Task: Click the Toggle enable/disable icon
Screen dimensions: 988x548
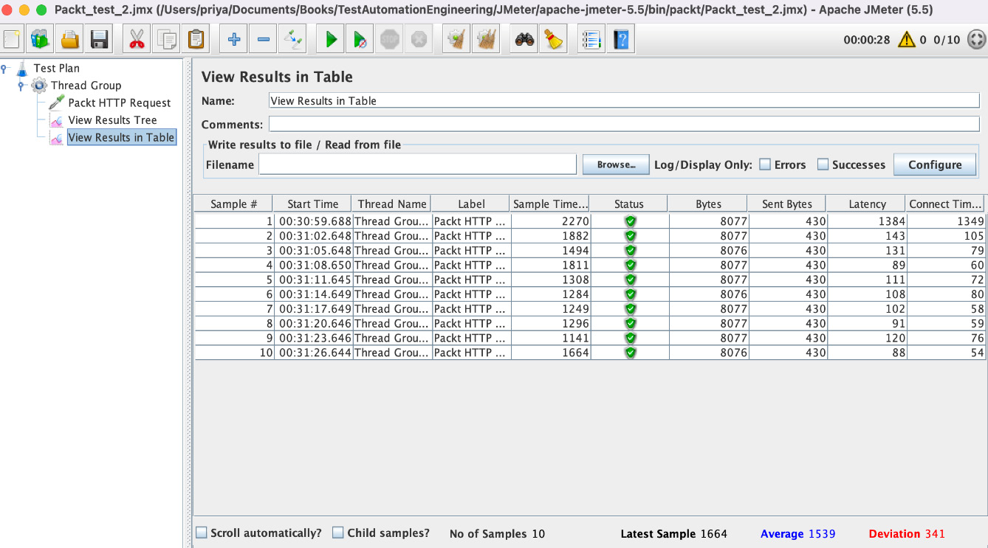Action: pyautogui.click(x=292, y=39)
